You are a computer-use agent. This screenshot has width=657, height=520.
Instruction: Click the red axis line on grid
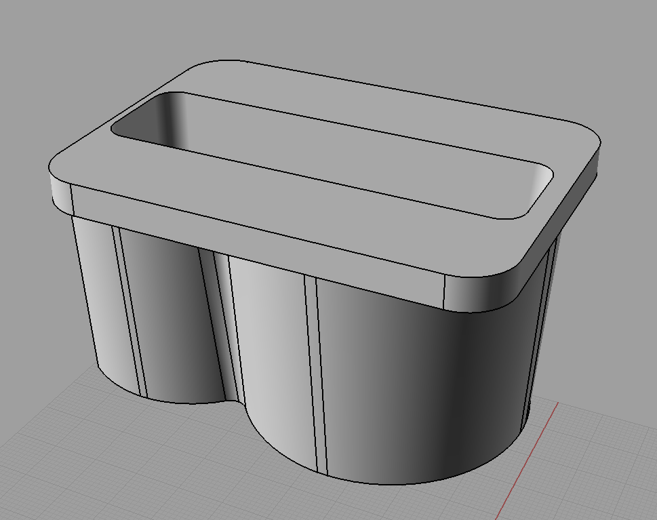[527, 461]
